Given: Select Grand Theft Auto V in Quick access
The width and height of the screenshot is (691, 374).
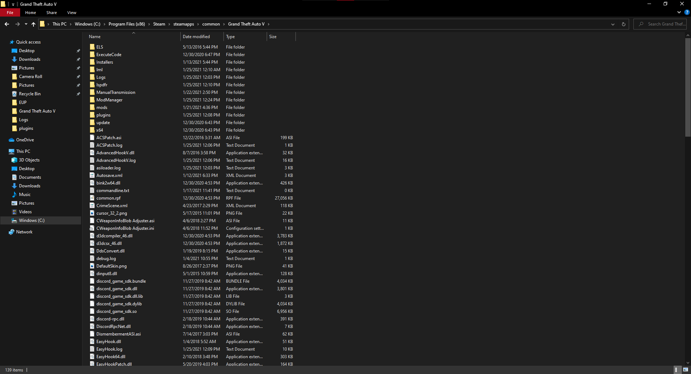Looking at the screenshot, I should [37, 111].
